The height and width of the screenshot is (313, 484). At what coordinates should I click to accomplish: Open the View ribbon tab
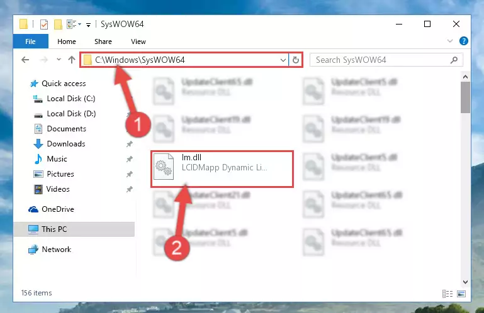[138, 41]
